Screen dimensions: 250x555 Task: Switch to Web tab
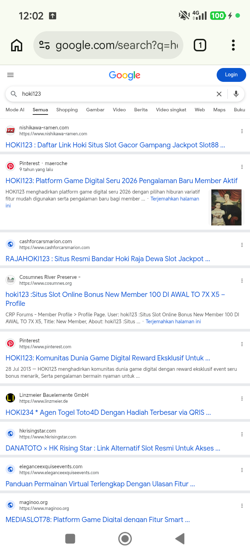point(200,110)
